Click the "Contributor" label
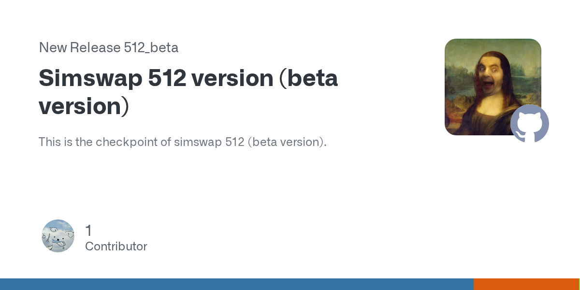The width and height of the screenshot is (580, 290). click(116, 246)
